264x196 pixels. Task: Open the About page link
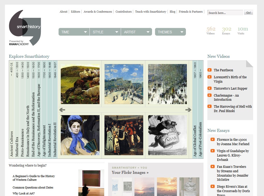[63, 12]
